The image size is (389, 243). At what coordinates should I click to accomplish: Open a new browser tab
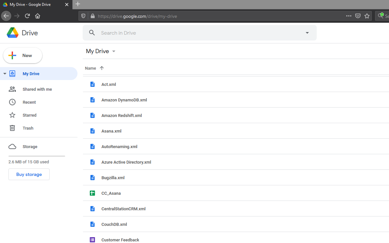coord(78,4)
